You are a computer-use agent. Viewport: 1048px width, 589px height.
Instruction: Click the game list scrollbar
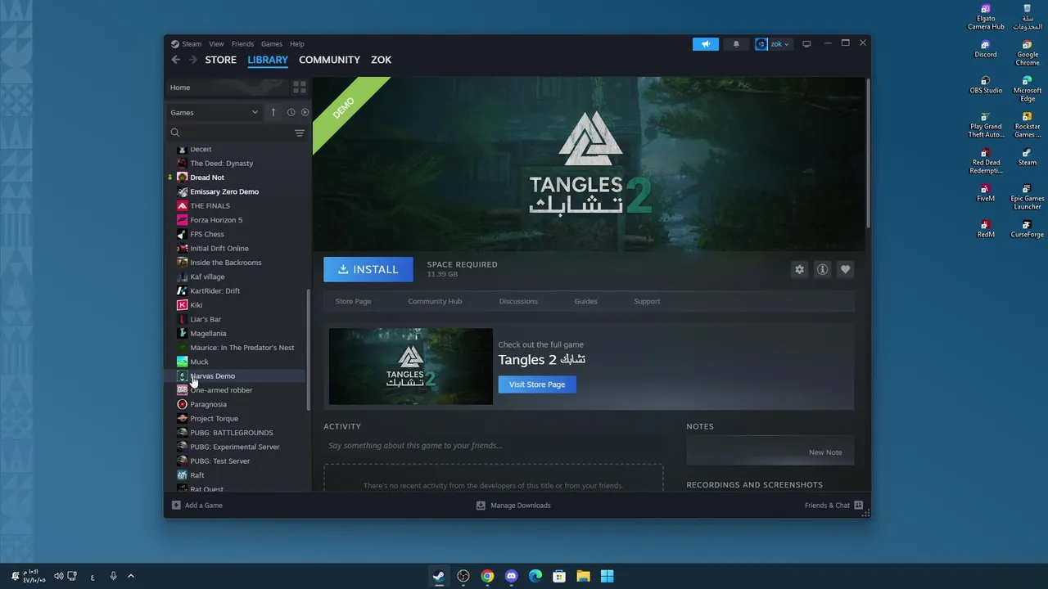point(309,349)
